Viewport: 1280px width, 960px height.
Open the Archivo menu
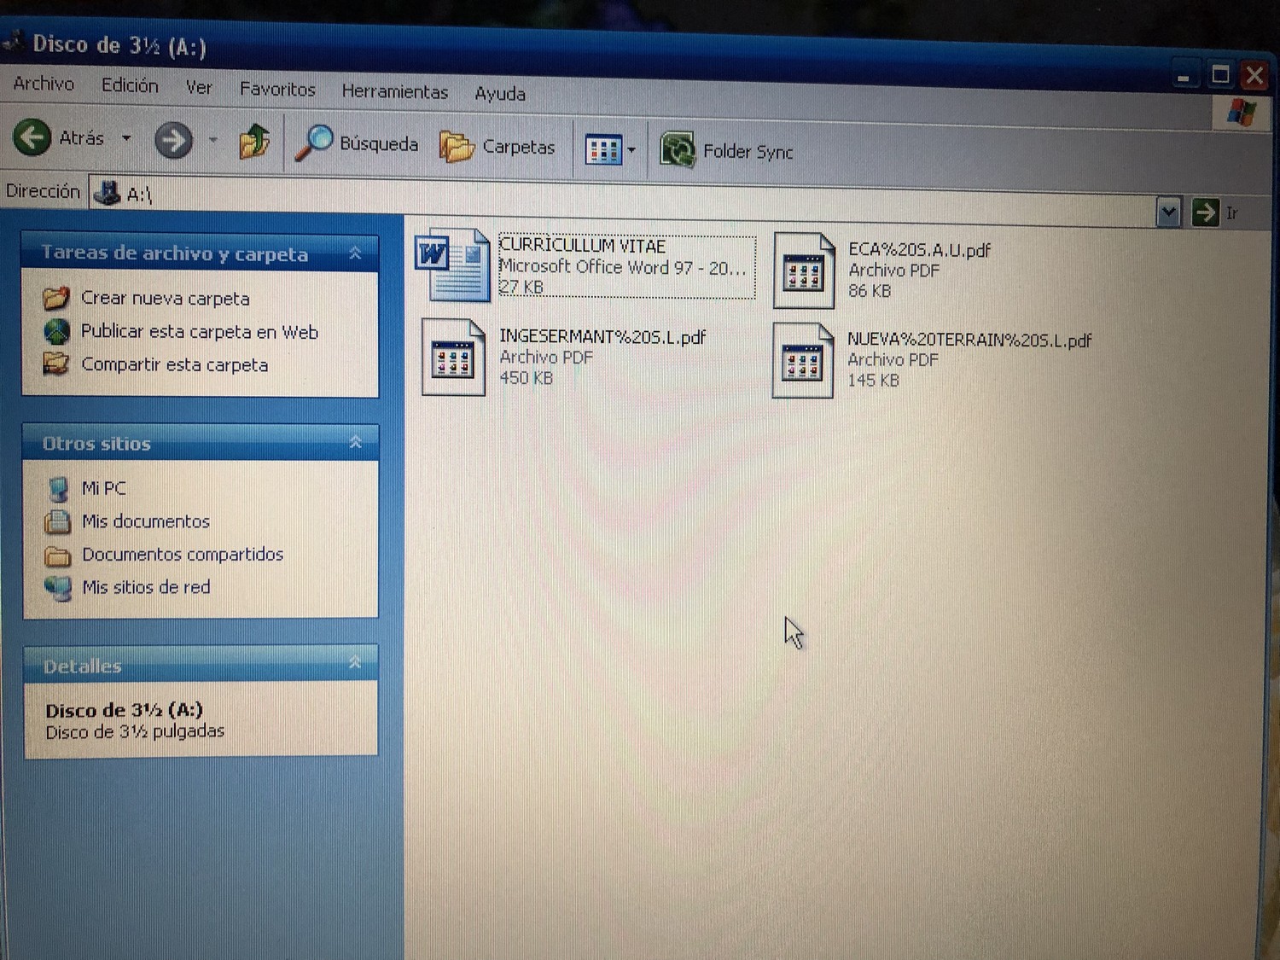(x=44, y=84)
